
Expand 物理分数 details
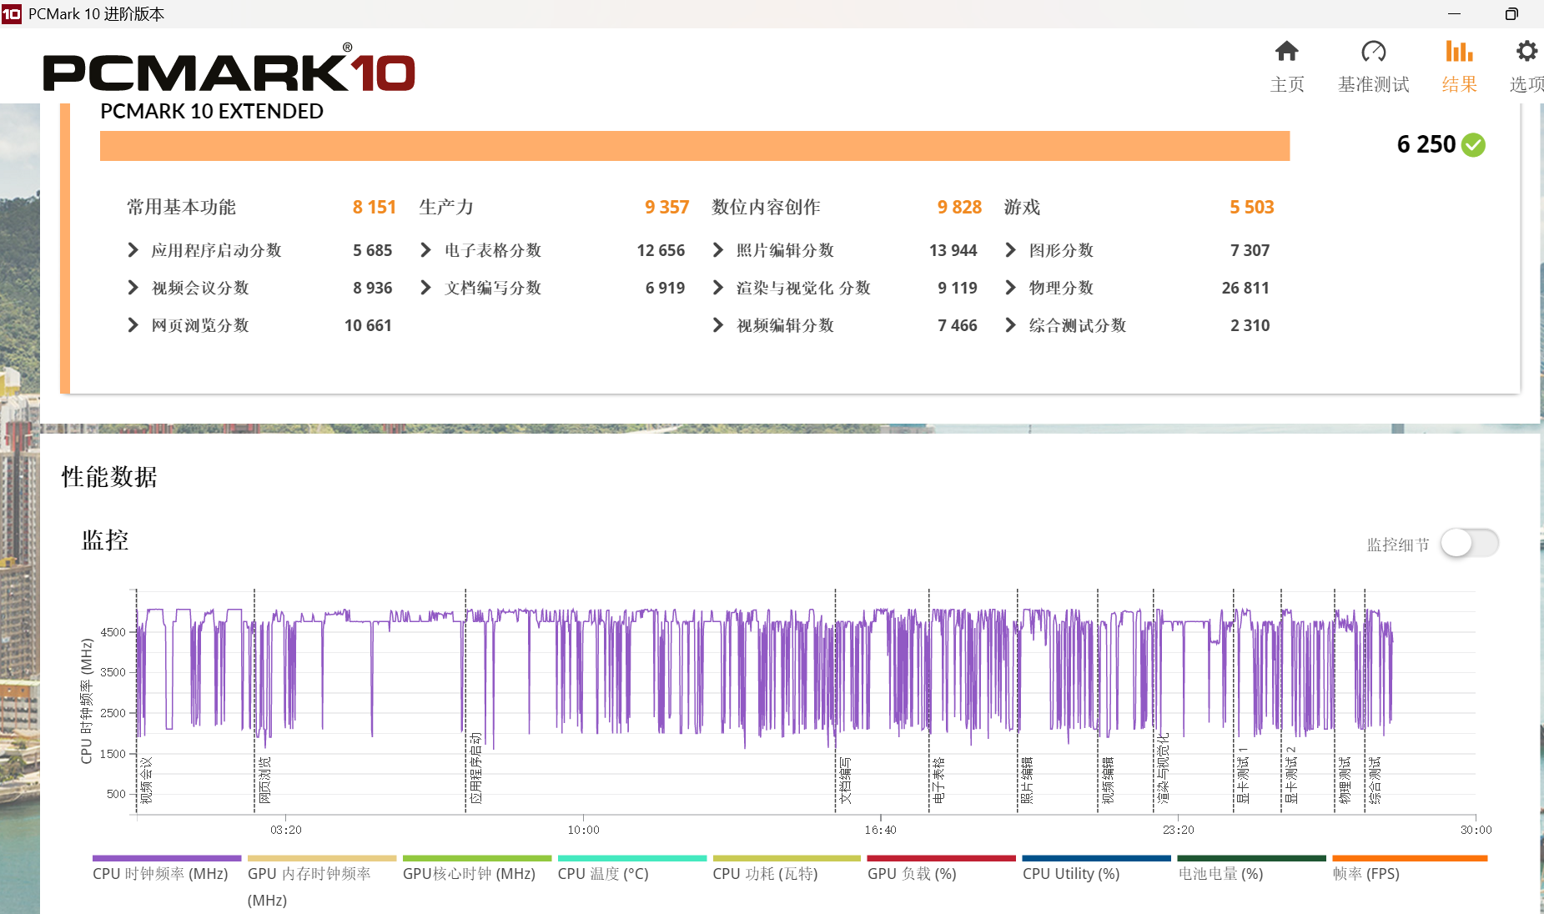(x=1010, y=288)
